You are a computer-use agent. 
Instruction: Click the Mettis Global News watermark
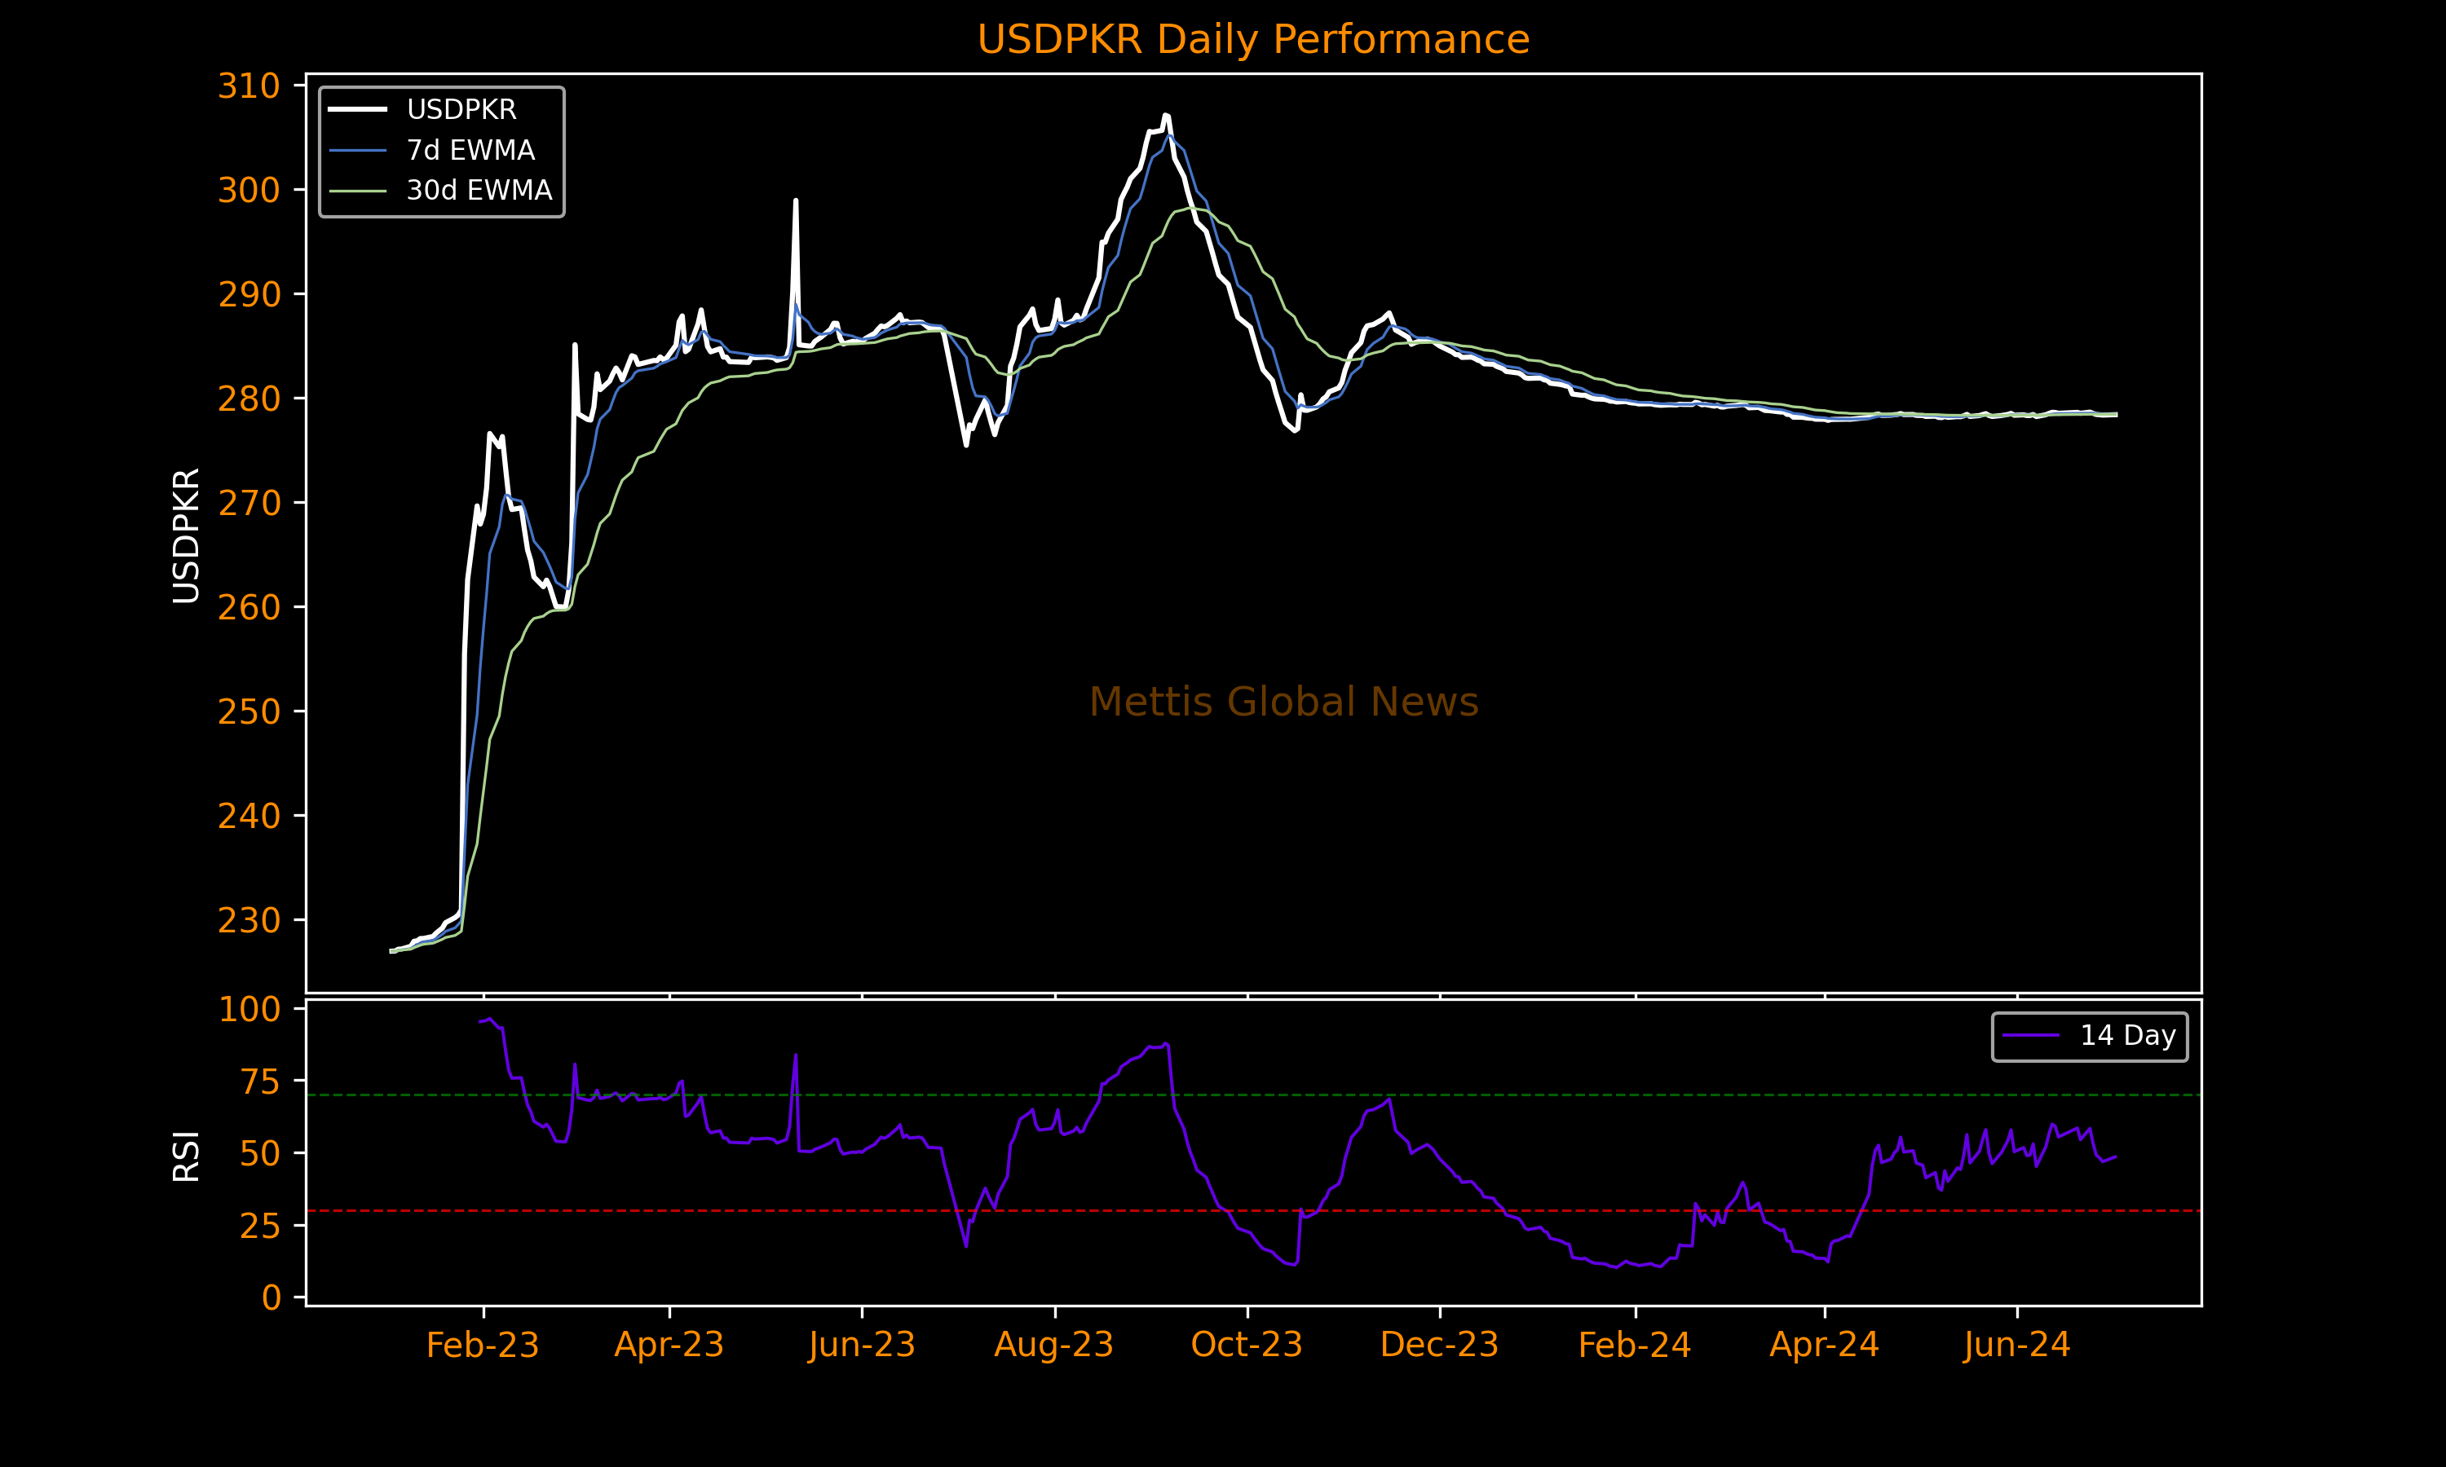pyautogui.click(x=1283, y=702)
